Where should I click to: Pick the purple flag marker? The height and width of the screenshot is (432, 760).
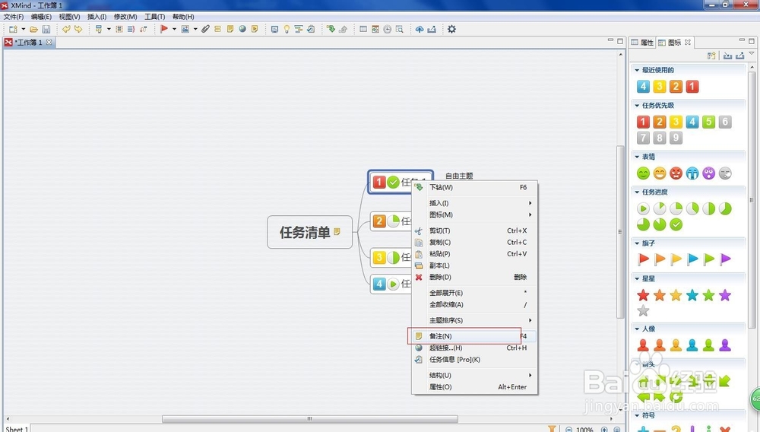(725, 259)
